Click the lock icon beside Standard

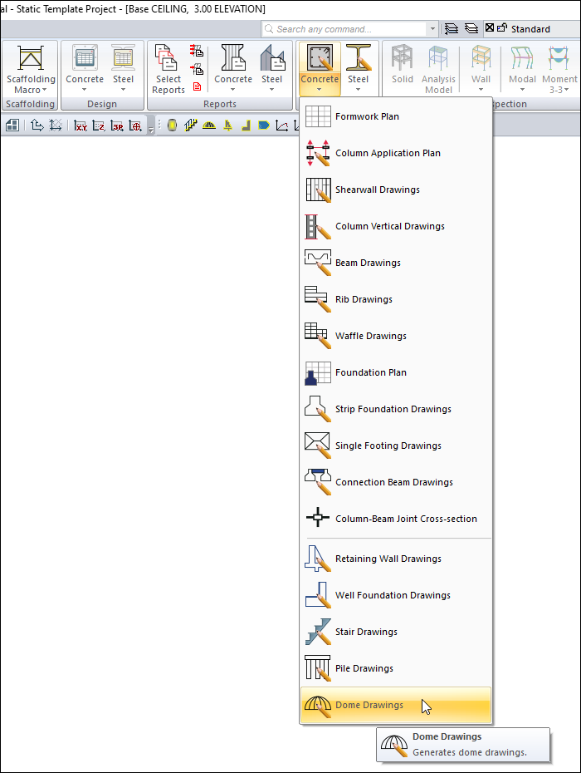pyautogui.click(x=501, y=28)
